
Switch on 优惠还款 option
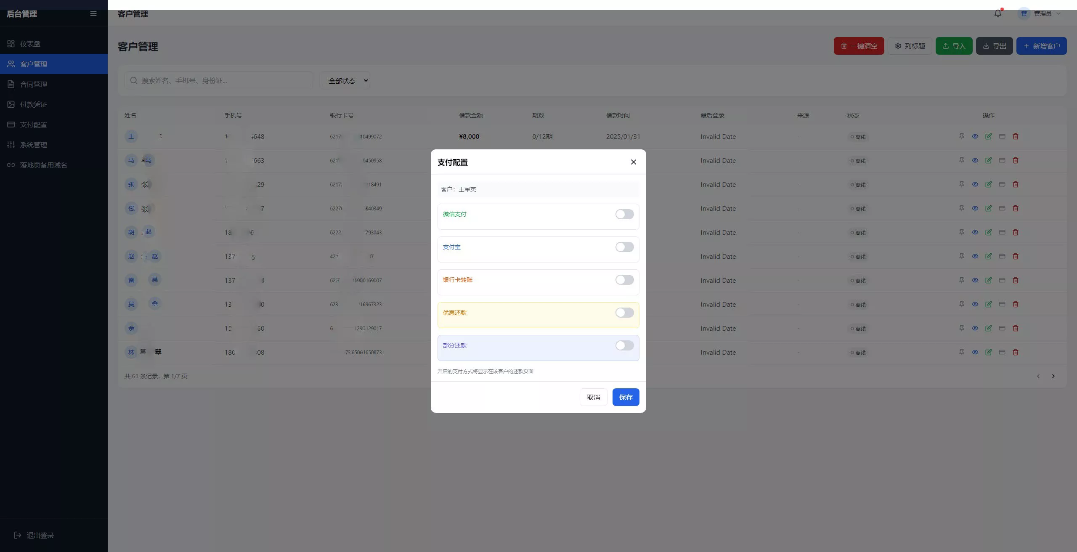coord(624,313)
